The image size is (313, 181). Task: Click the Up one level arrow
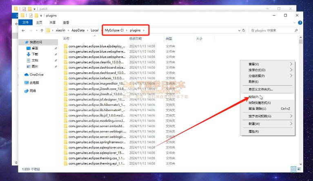click(42, 31)
